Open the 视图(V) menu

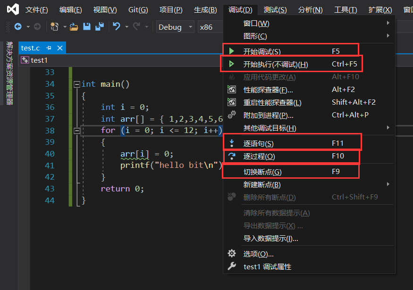(105, 10)
